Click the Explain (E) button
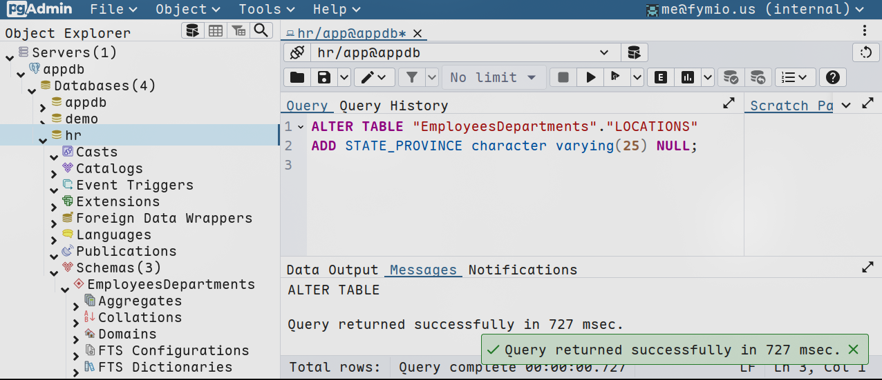 click(x=661, y=77)
